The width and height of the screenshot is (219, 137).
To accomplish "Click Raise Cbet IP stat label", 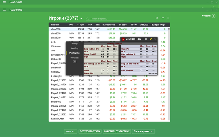I will pos(91,54).
